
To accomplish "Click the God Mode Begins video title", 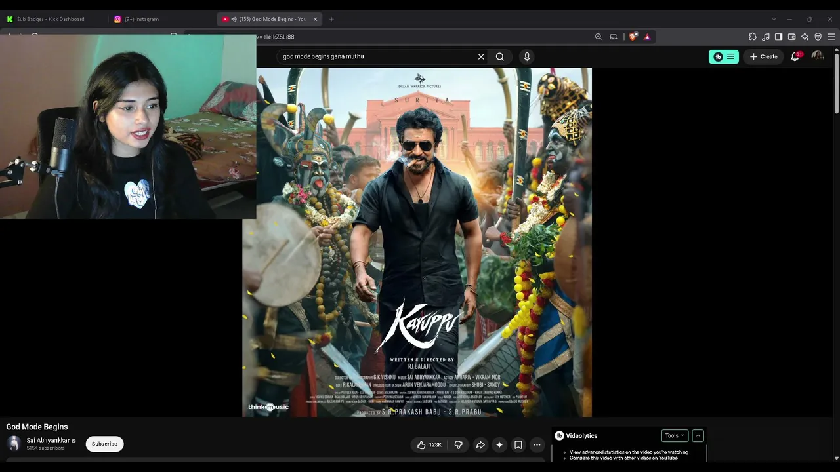I will coord(37,427).
